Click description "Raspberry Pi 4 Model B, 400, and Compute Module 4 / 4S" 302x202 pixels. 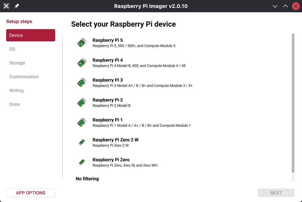click(x=139, y=66)
